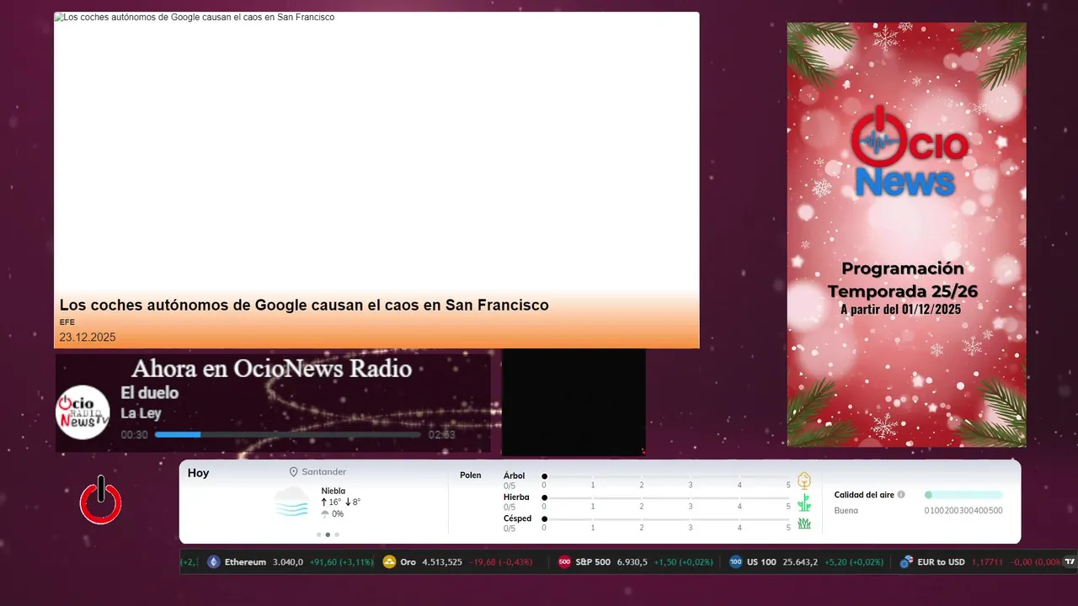
Task: Click the 'La Ley' artist name
Action: [x=141, y=413]
